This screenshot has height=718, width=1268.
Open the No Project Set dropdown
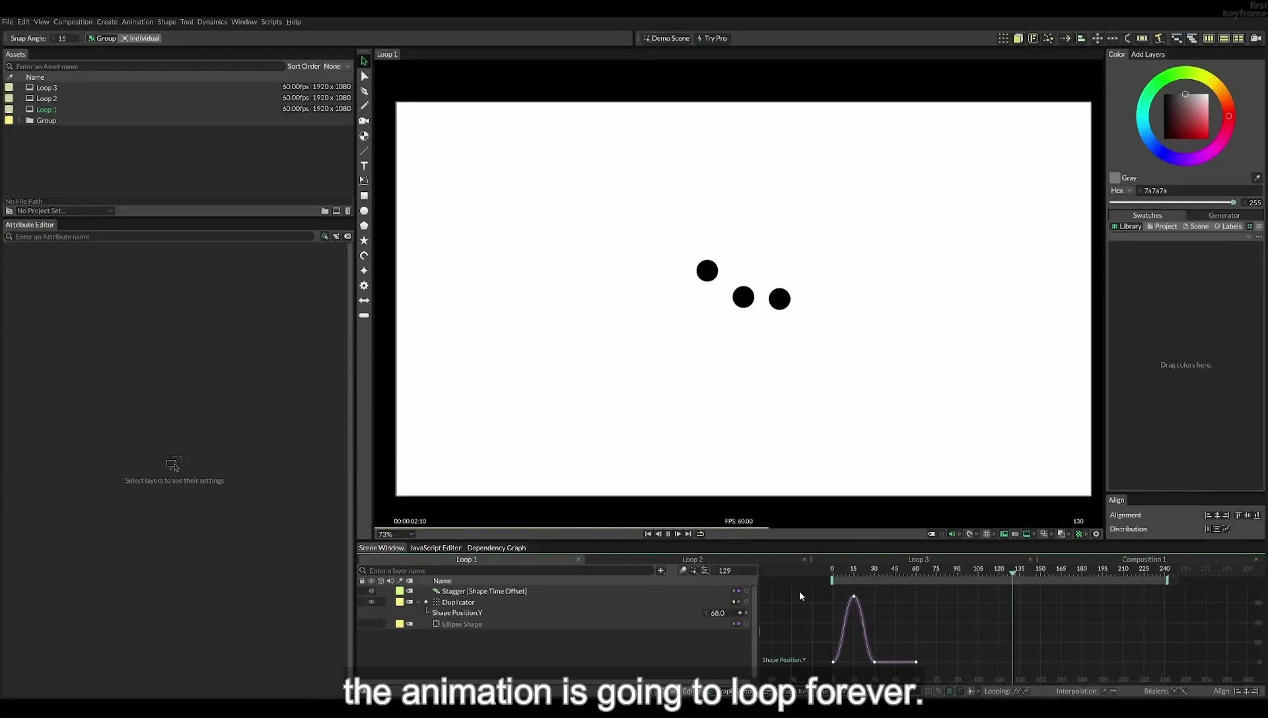65,211
